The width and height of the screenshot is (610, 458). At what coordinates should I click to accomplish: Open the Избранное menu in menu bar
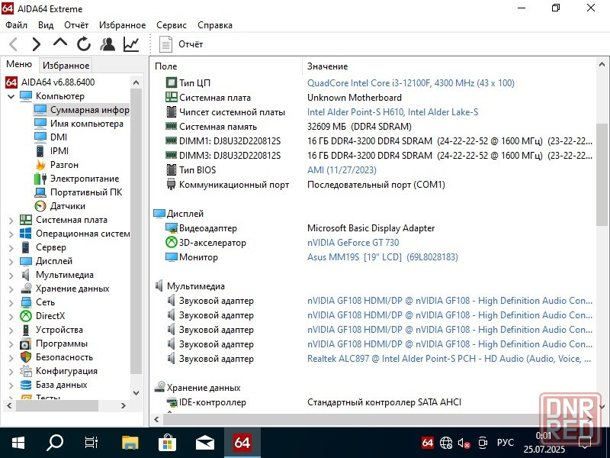122,25
